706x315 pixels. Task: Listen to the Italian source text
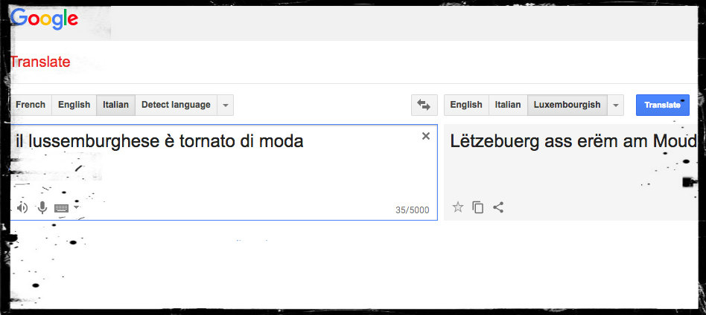22,208
